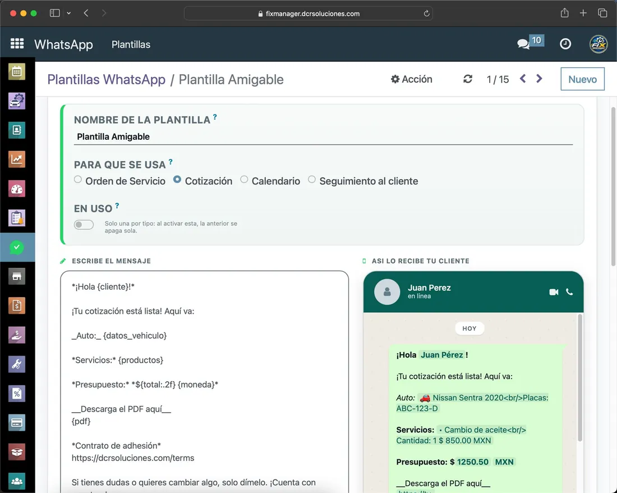Go to the previous template record

(x=523, y=79)
